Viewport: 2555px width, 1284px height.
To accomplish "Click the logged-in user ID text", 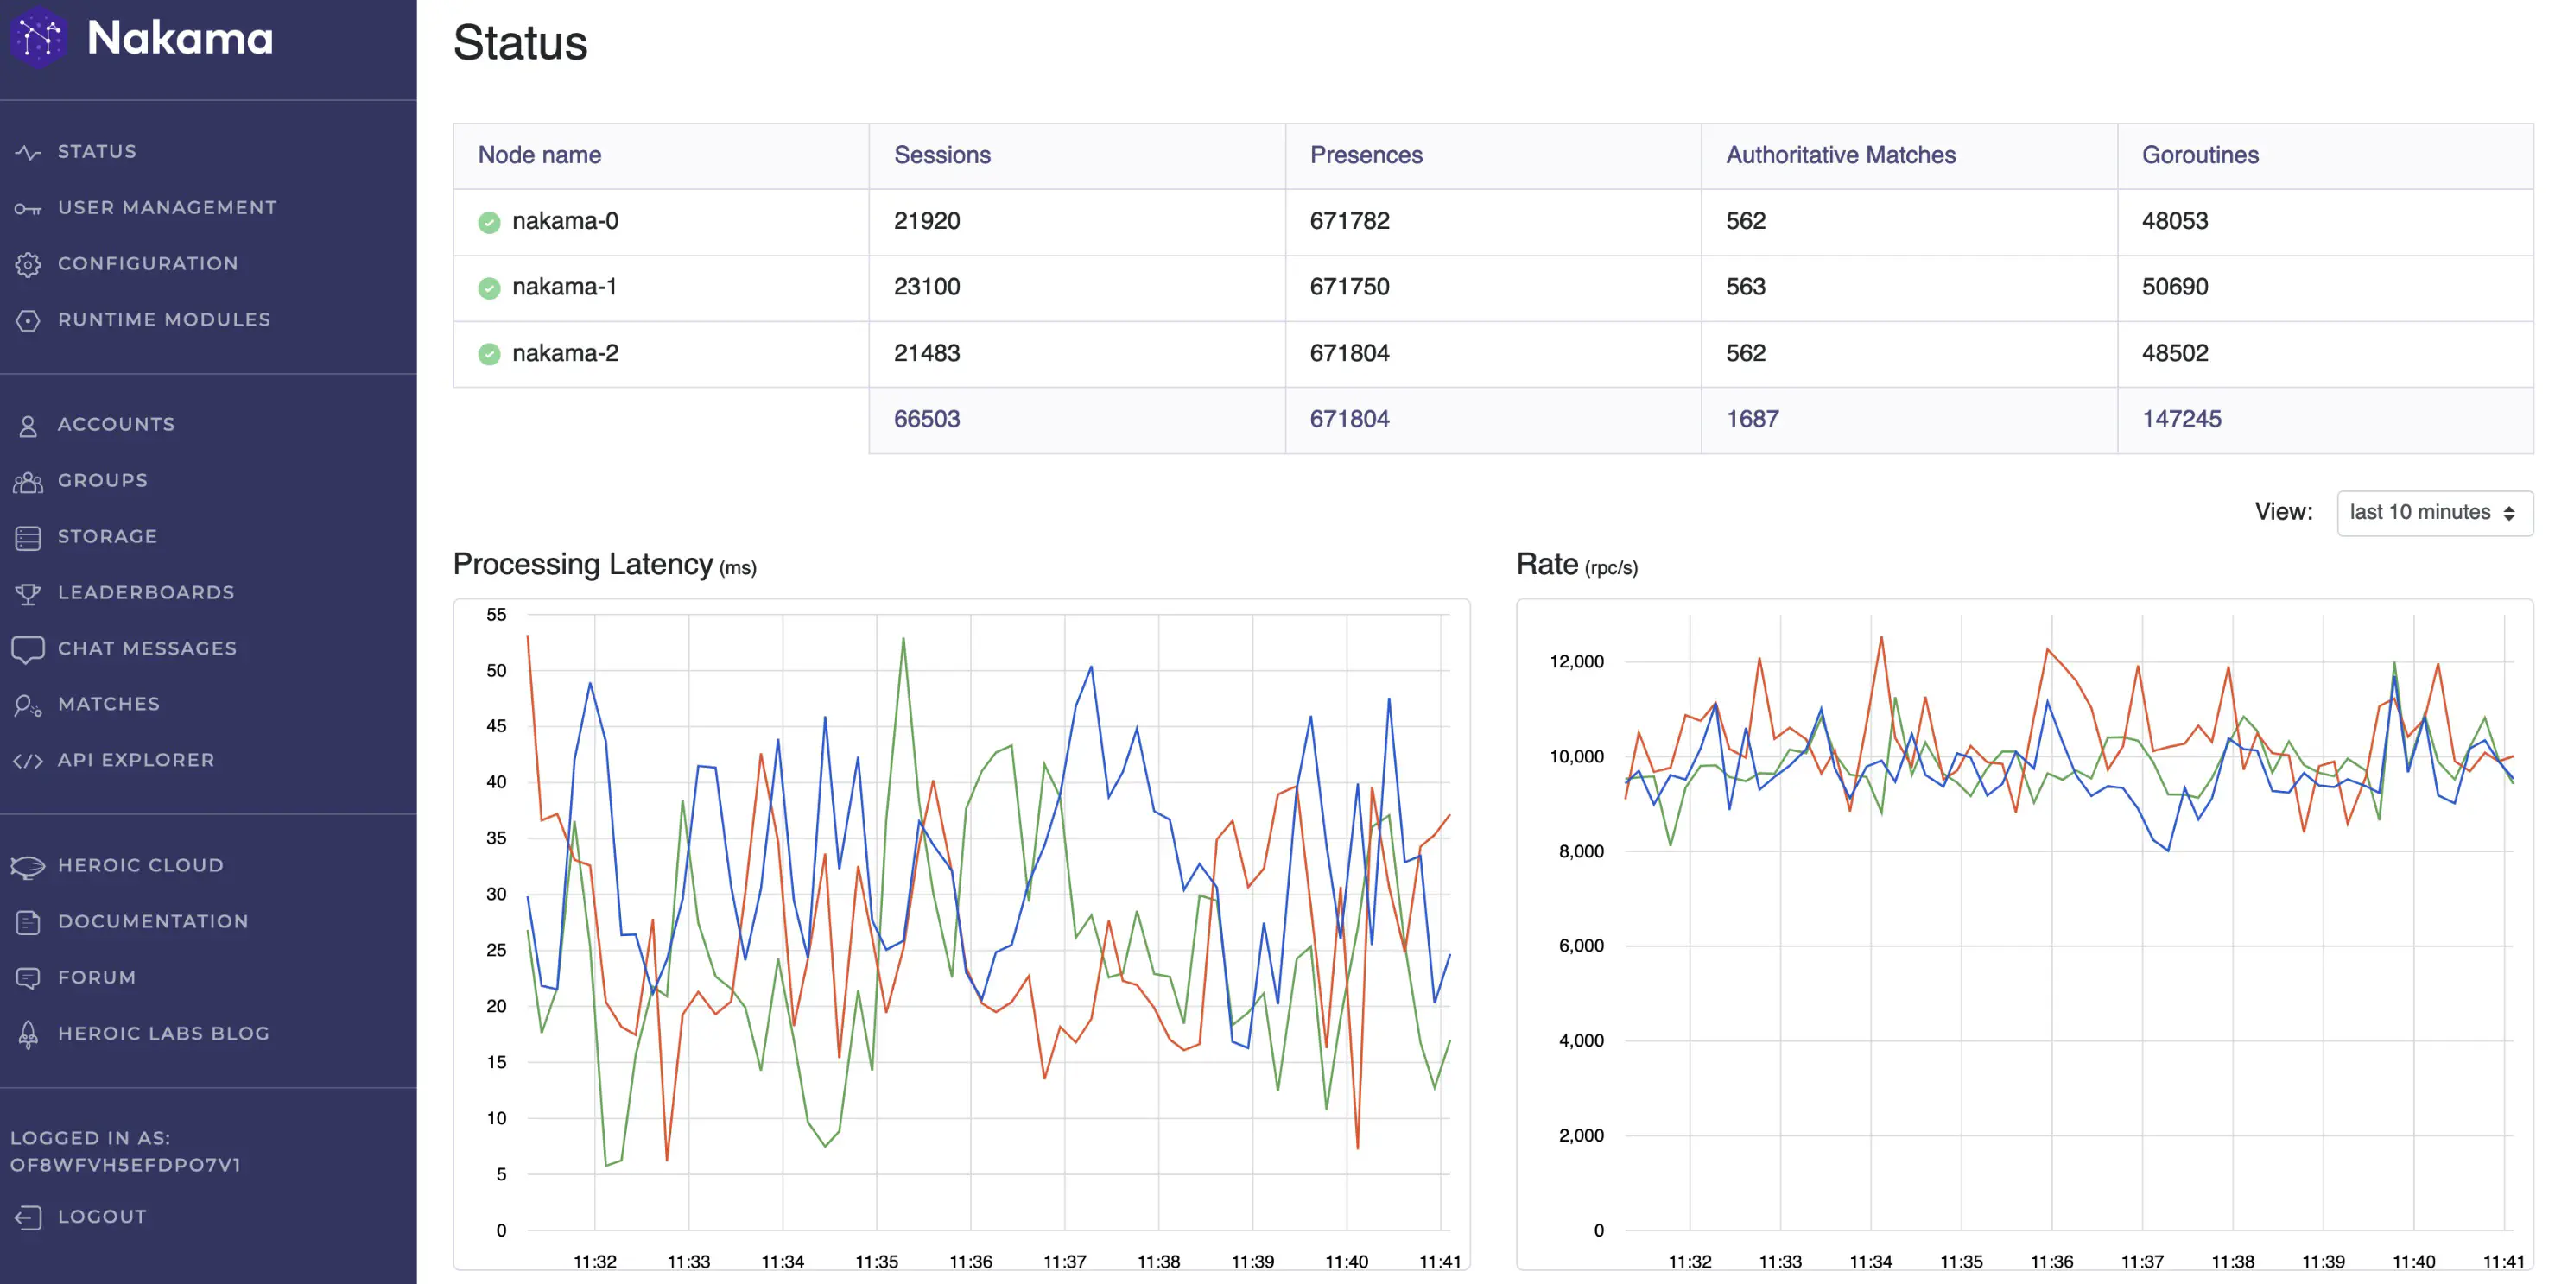I will (126, 1165).
